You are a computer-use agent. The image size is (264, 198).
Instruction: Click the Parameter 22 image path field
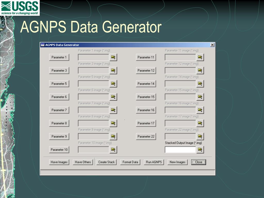click(180, 136)
